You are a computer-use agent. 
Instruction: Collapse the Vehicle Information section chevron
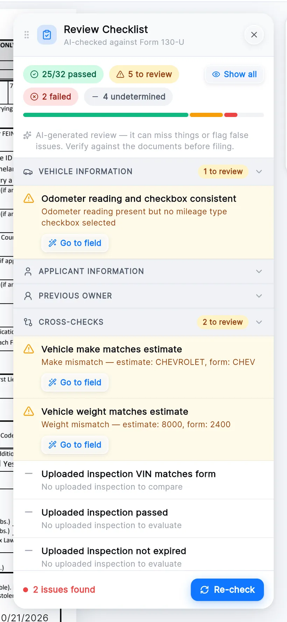pyautogui.click(x=259, y=172)
